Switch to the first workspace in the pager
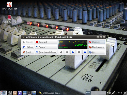 (88, 93)
